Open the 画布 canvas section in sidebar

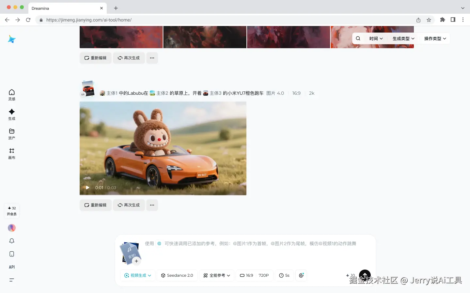pos(12,153)
